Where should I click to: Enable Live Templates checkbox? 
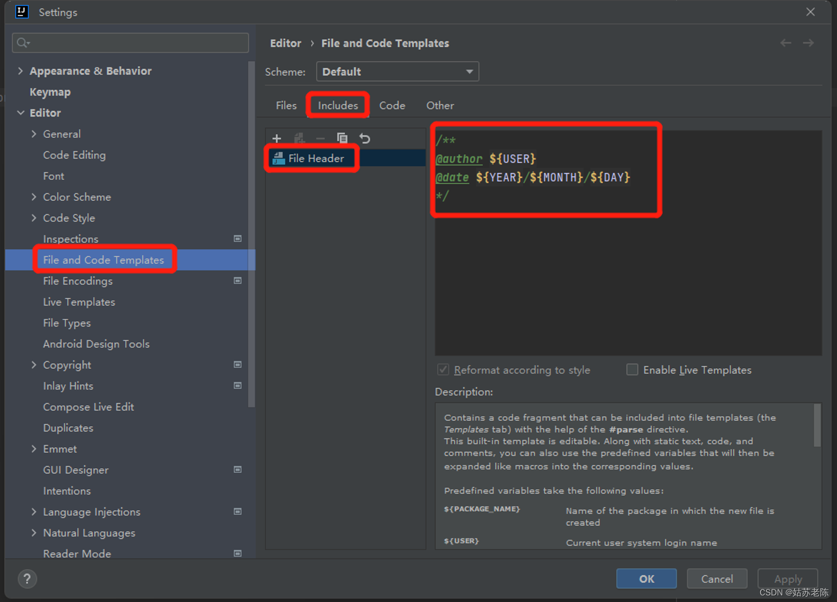(x=632, y=369)
